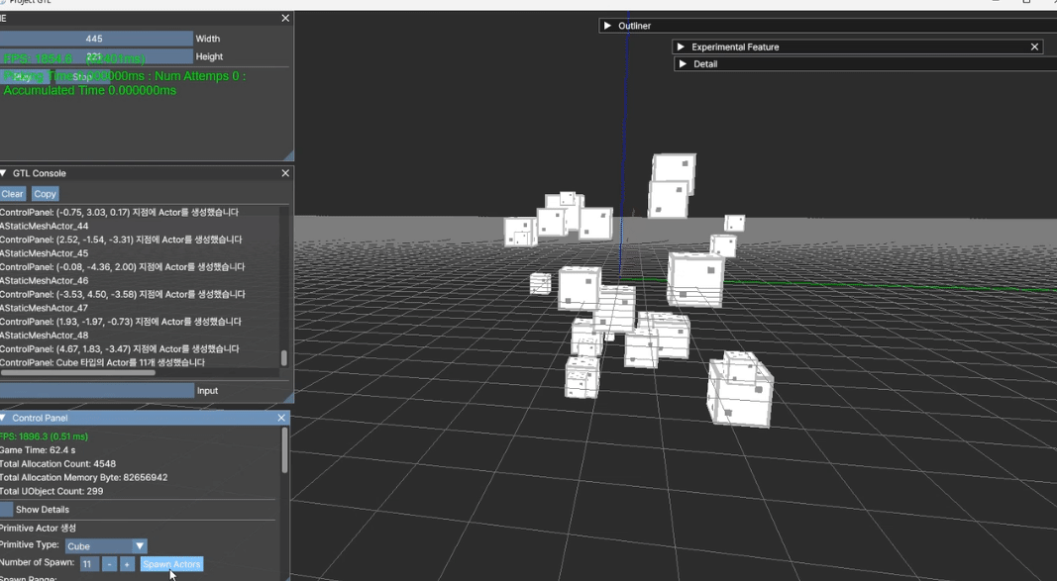Select console line AStaticMeshActor_47

click(x=44, y=308)
